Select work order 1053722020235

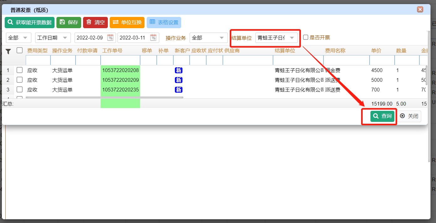[120, 90]
